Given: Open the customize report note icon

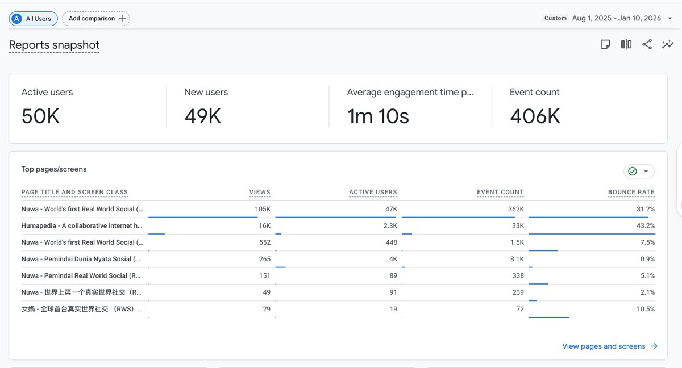Looking at the screenshot, I should tap(606, 44).
